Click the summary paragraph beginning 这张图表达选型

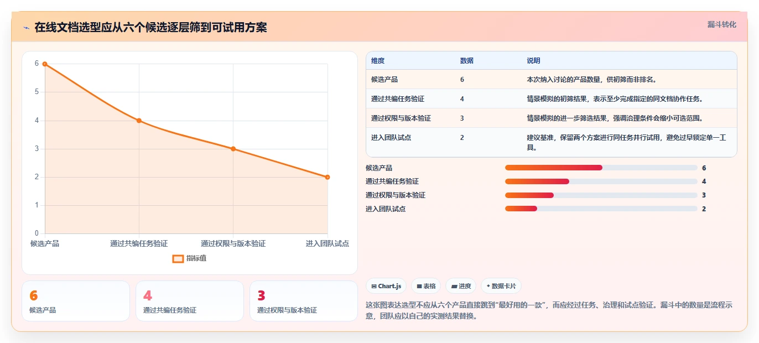549,311
